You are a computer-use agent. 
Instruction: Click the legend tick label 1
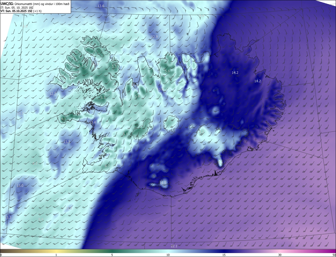[56, 255]
